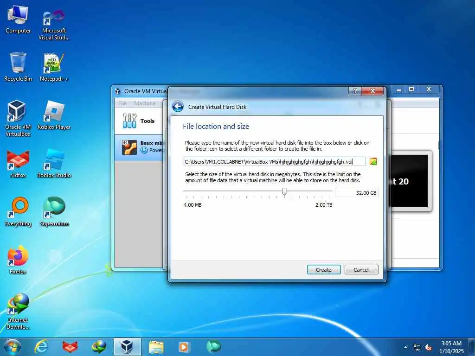This screenshot has width=475, height=356.
Task: Open the media player taskbar icon
Action: coord(184,347)
